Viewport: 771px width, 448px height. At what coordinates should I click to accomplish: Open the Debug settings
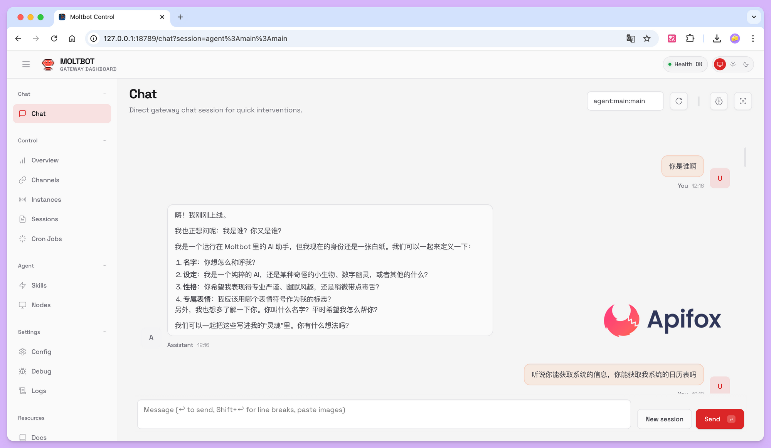[41, 371]
